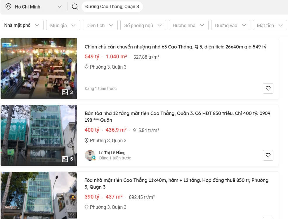Screen dimensions: 288x219
Task: Click the 892,45 tr/m² unit price
Action: click(142, 197)
